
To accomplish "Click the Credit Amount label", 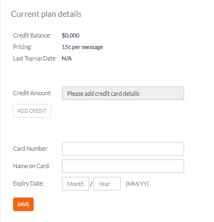I will tap(32, 93).
